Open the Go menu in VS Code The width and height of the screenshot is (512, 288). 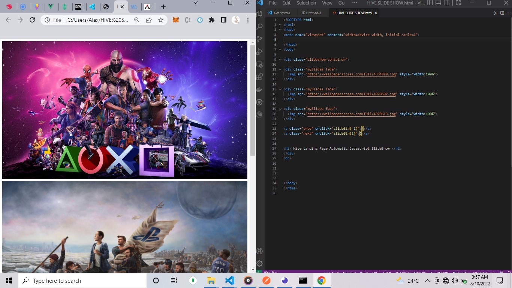tap(341, 3)
